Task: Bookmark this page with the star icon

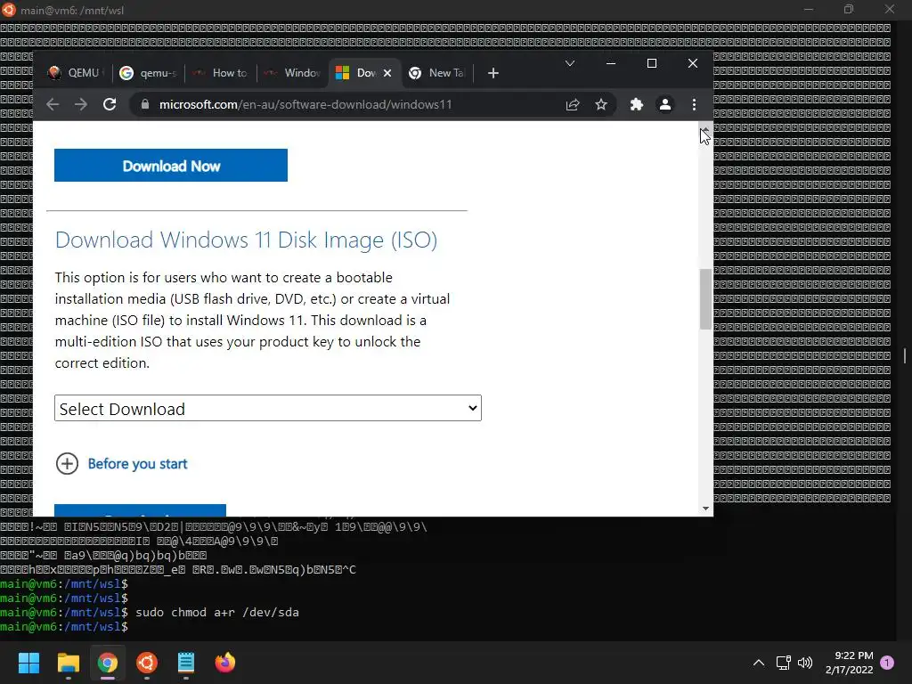Action: [x=601, y=105]
